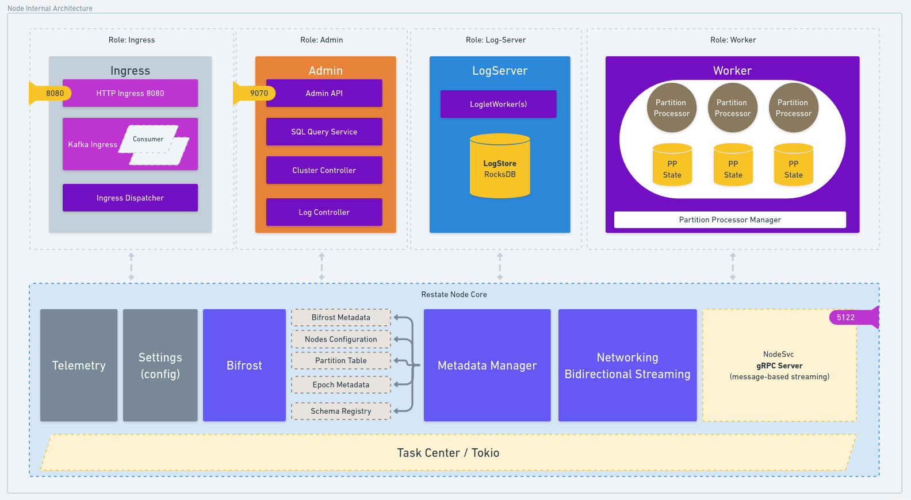Select the Nodes Configuration box
Viewport: 911px width, 500px height.
tap(341, 339)
